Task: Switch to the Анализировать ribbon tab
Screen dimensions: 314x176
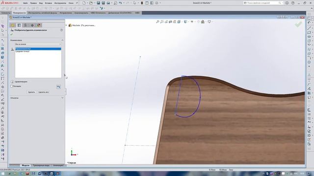Action: pos(81,13)
